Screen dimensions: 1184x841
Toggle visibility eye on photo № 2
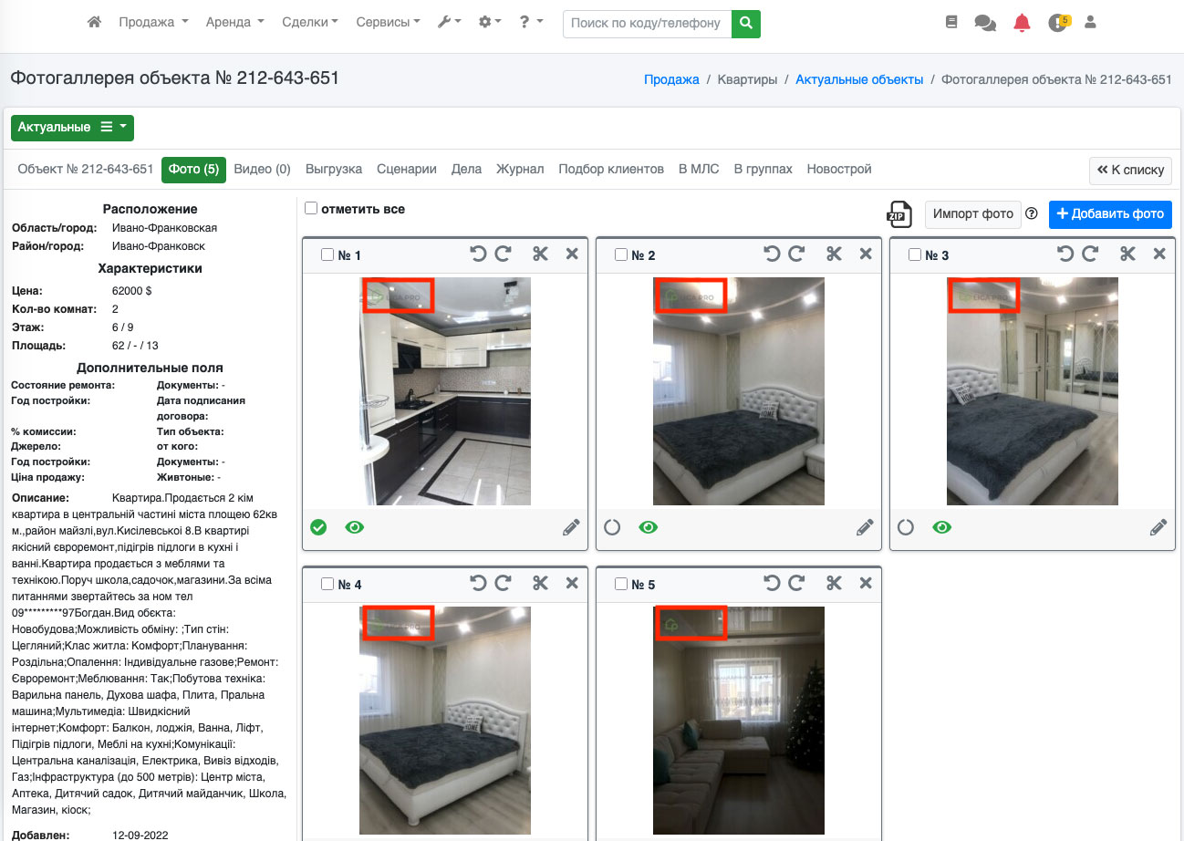pyautogui.click(x=649, y=527)
